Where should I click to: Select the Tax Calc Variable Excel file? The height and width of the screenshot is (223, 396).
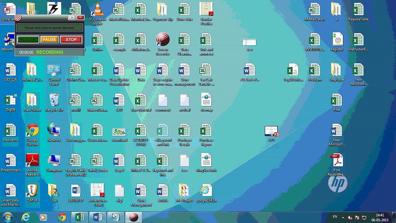click(x=206, y=75)
